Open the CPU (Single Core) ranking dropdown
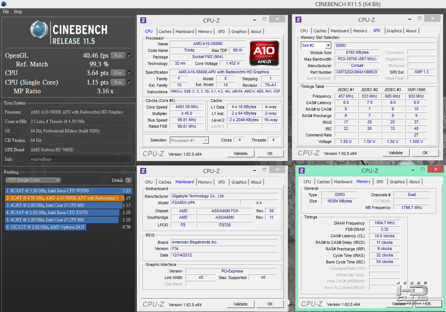The height and width of the screenshot is (312, 446). tap(33, 180)
